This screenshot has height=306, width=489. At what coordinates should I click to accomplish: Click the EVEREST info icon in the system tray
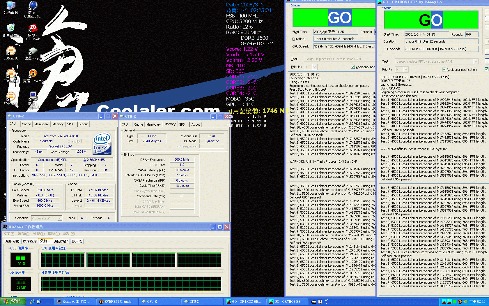[x=460, y=302]
